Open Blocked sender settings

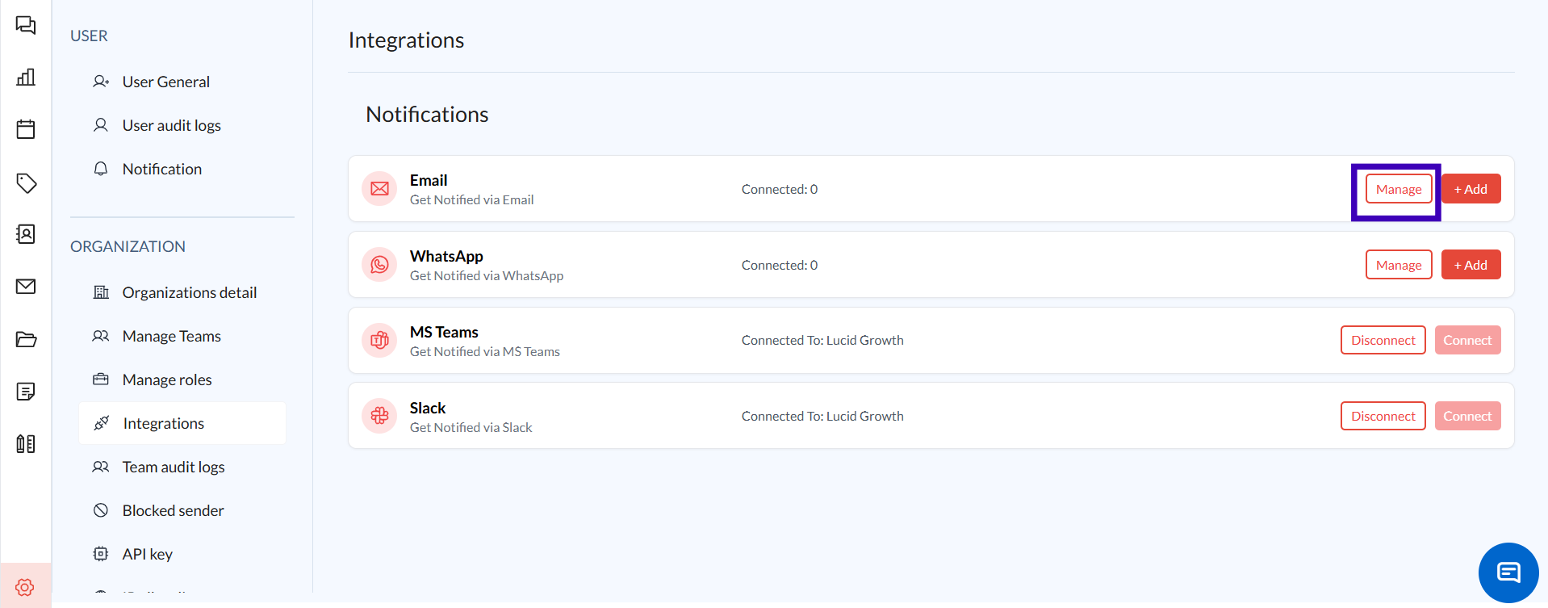coord(173,510)
